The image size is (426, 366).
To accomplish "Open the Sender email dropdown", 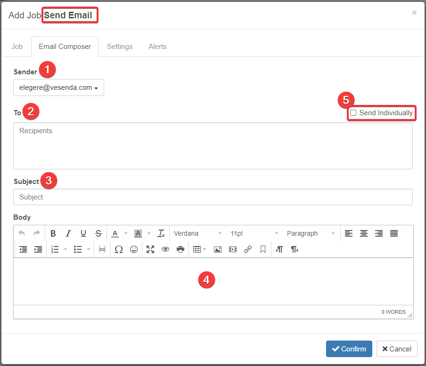I will (58, 88).
